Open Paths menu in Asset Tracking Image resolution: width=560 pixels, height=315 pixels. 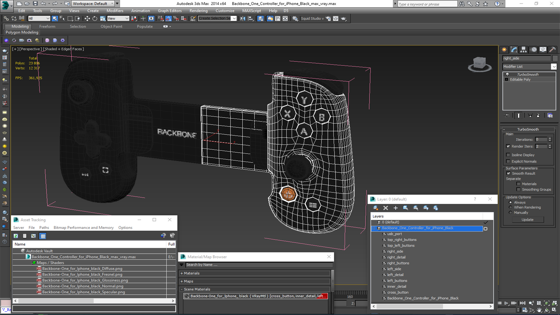(44, 228)
